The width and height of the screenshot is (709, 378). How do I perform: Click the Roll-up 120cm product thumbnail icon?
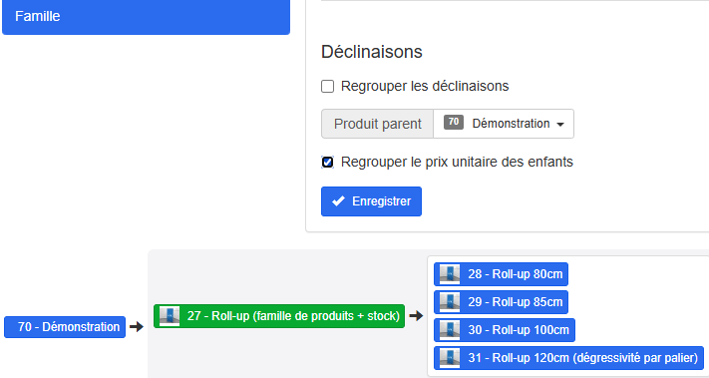[x=450, y=358]
